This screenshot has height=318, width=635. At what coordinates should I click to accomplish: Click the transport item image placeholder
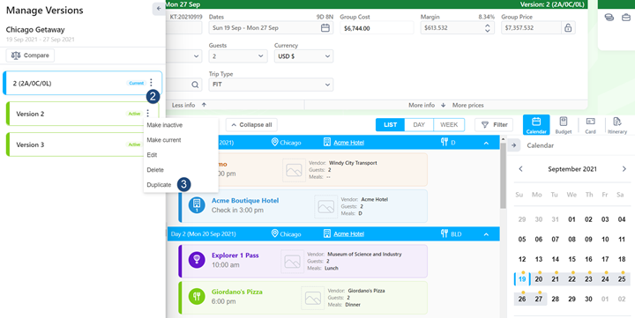click(x=294, y=170)
